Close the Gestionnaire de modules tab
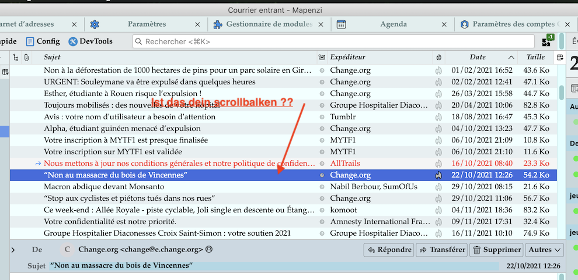578x280 pixels. pyautogui.click(x=321, y=24)
